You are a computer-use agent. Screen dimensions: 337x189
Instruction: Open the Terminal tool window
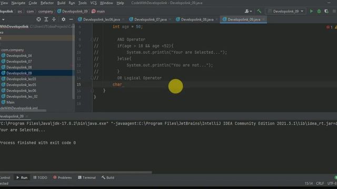87,177
